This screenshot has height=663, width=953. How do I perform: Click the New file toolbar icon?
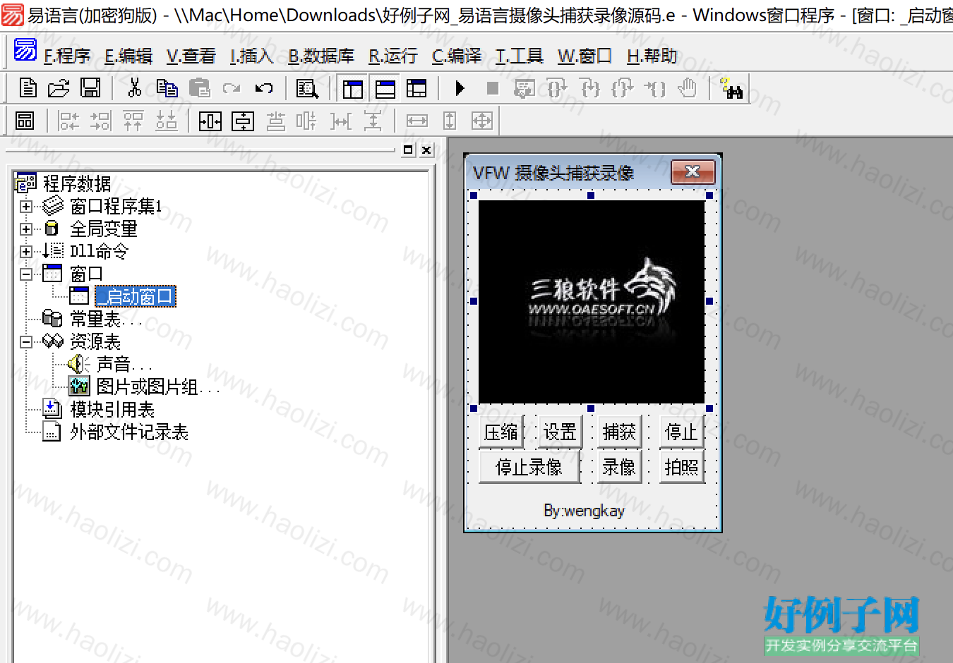pyautogui.click(x=28, y=88)
